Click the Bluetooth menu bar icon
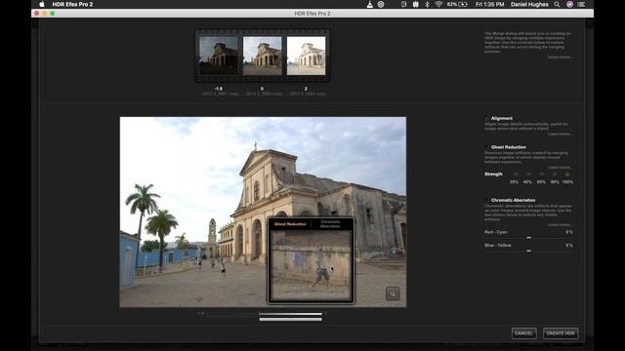Screen dimensions: 625x351 427,4
